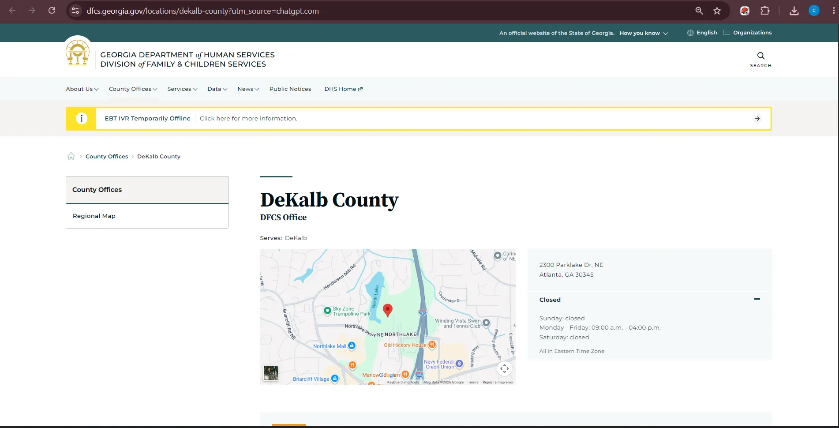Screen dimensions: 839x428
Task: Open the English language selector
Action: 702,33
